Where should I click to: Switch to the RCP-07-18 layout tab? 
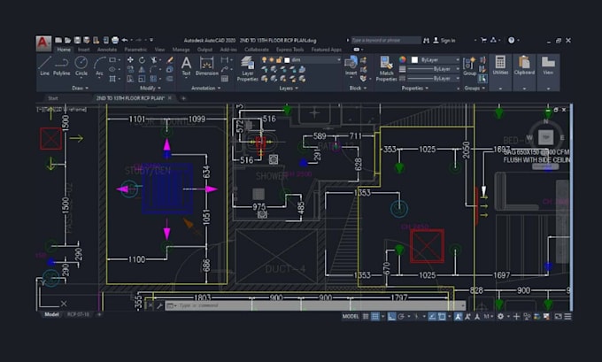coord(78,314)
